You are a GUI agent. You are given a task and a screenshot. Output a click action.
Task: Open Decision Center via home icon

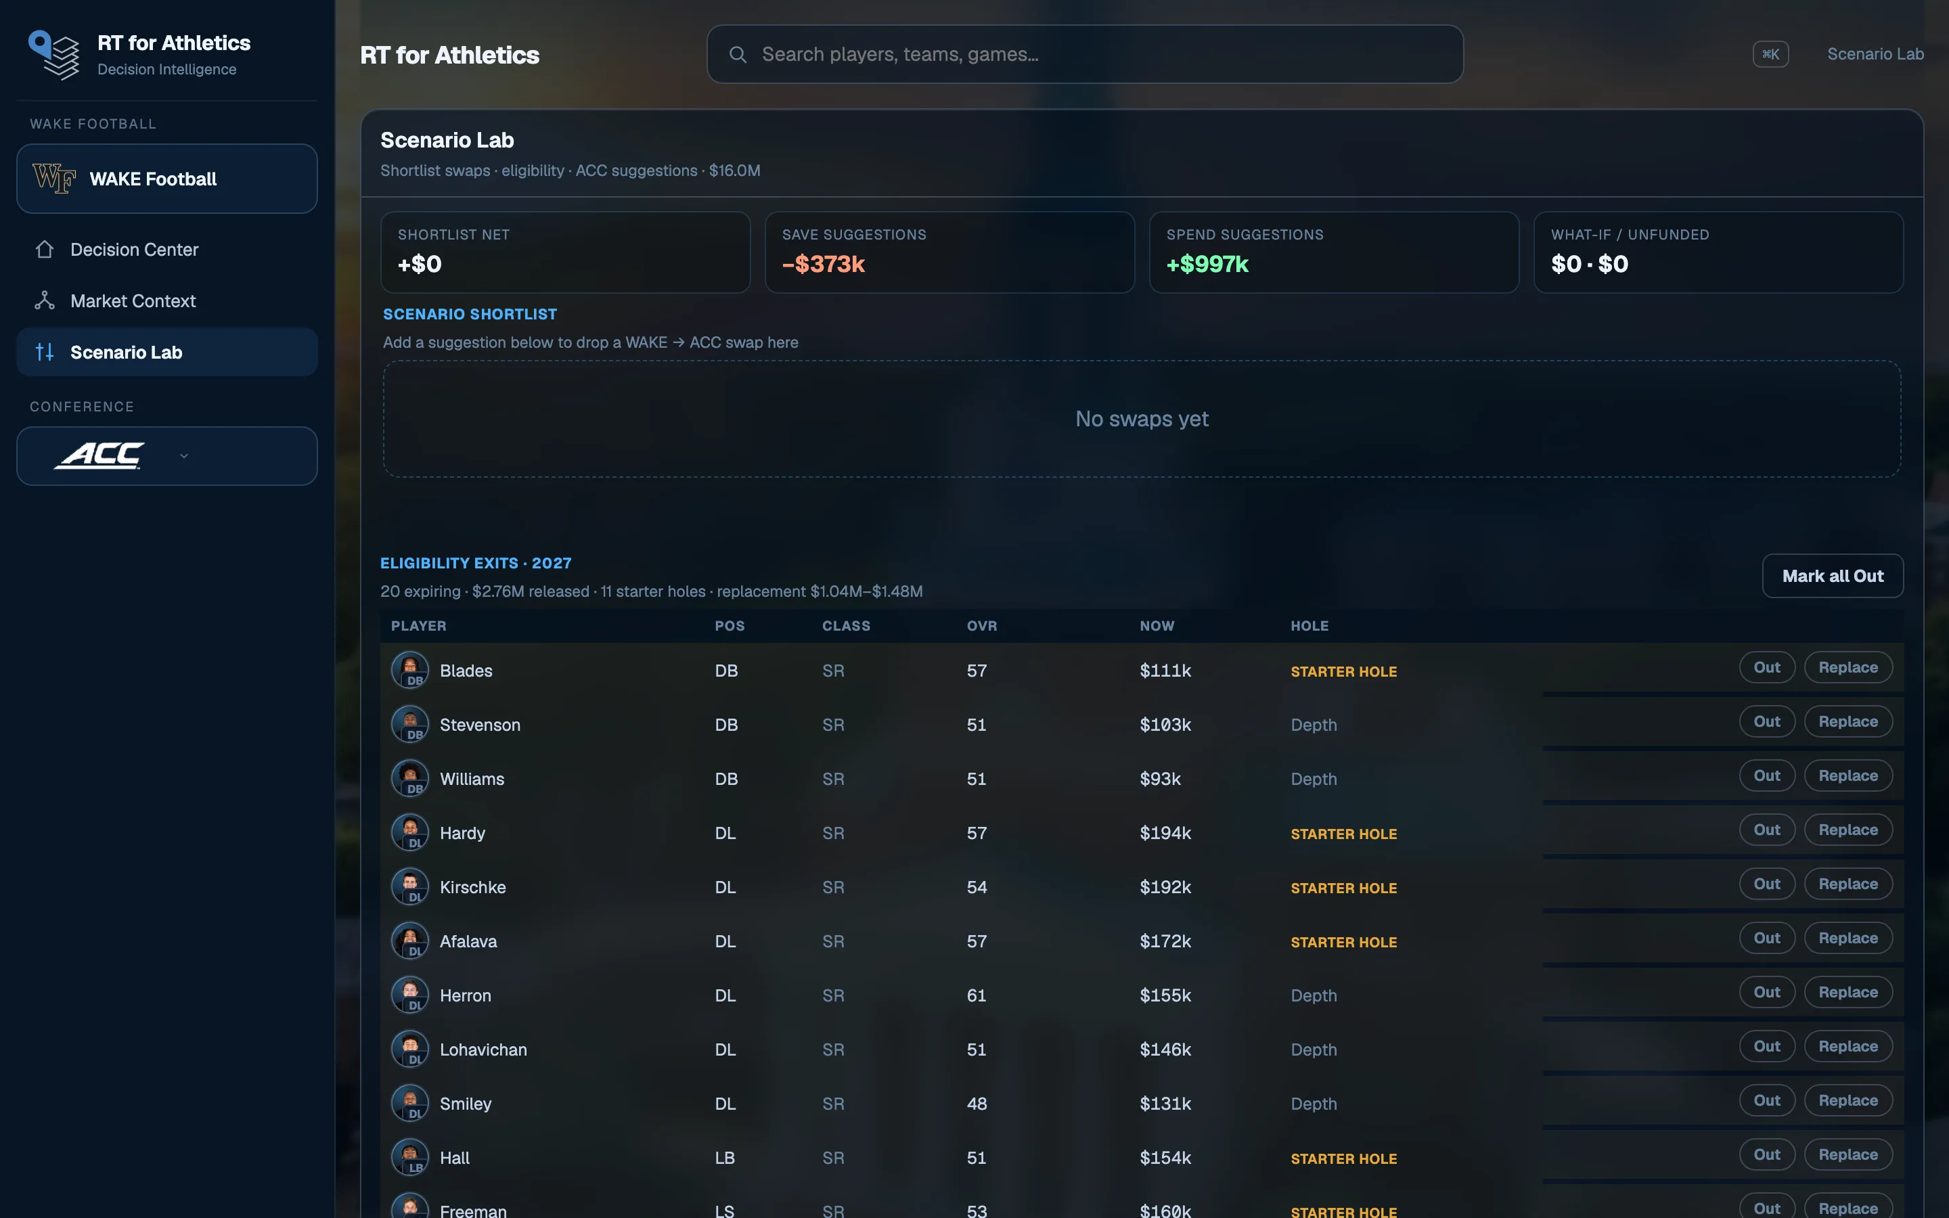pos(44,250)
